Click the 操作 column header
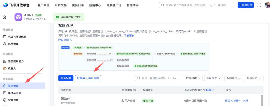 [x=228, y=90]
